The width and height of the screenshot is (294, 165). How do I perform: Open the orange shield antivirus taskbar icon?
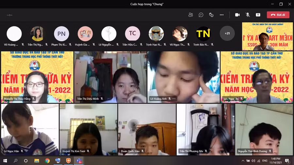tap(68, 161)
